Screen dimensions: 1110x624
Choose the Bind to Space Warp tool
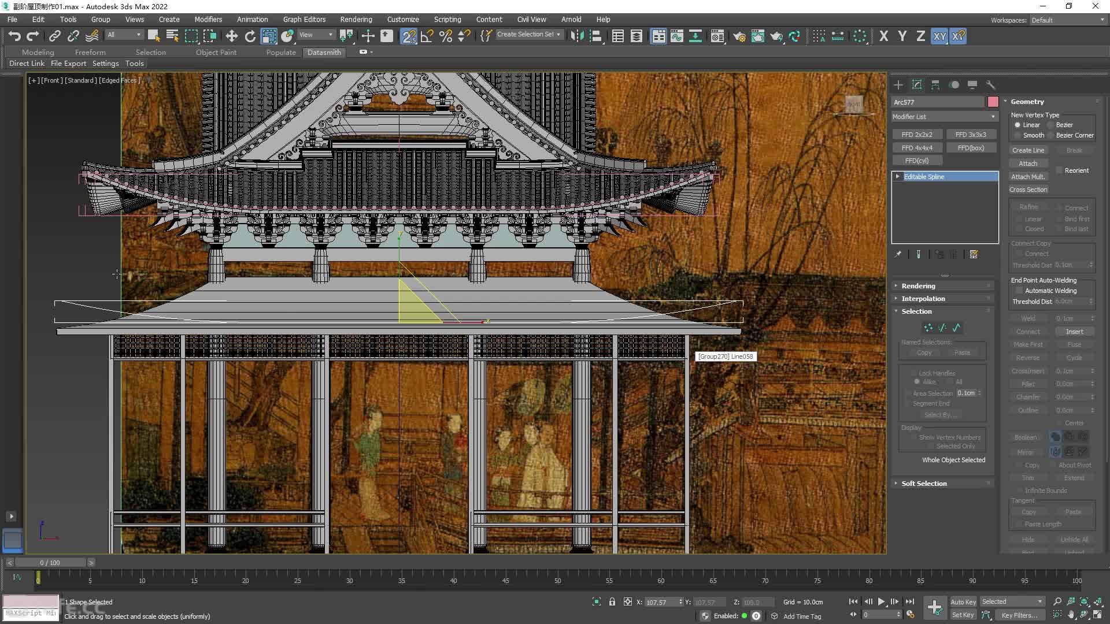(92, 36)
